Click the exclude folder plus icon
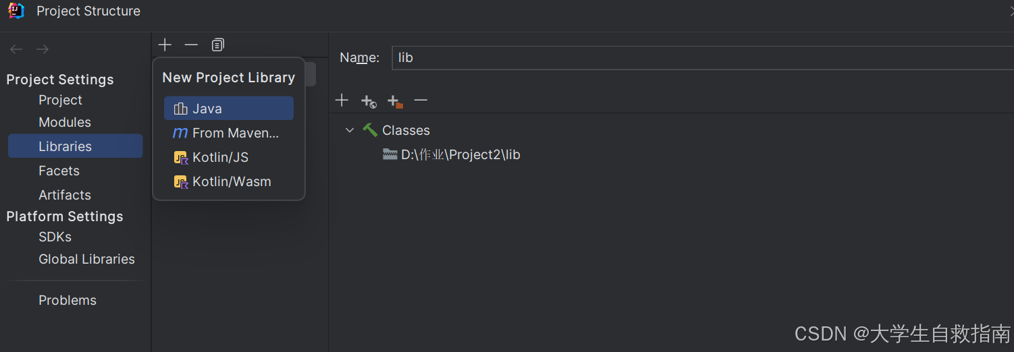Screen dimensions: 1014x352 click(x=395, y=101)
